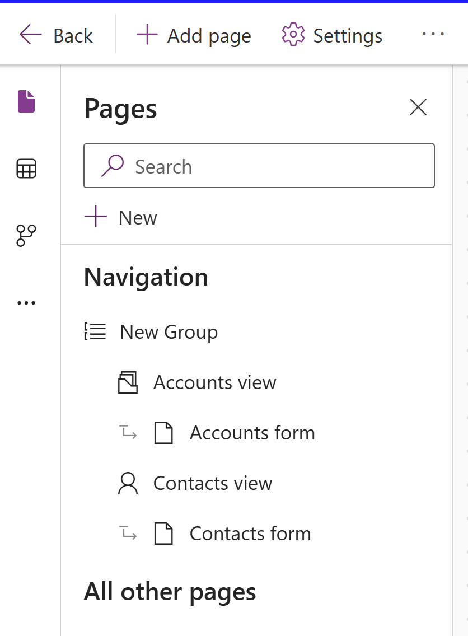Select the Accounts form tree item
The height and width of the screenshot is (636, 468).
pyautogui.click(x=252, y=433)
